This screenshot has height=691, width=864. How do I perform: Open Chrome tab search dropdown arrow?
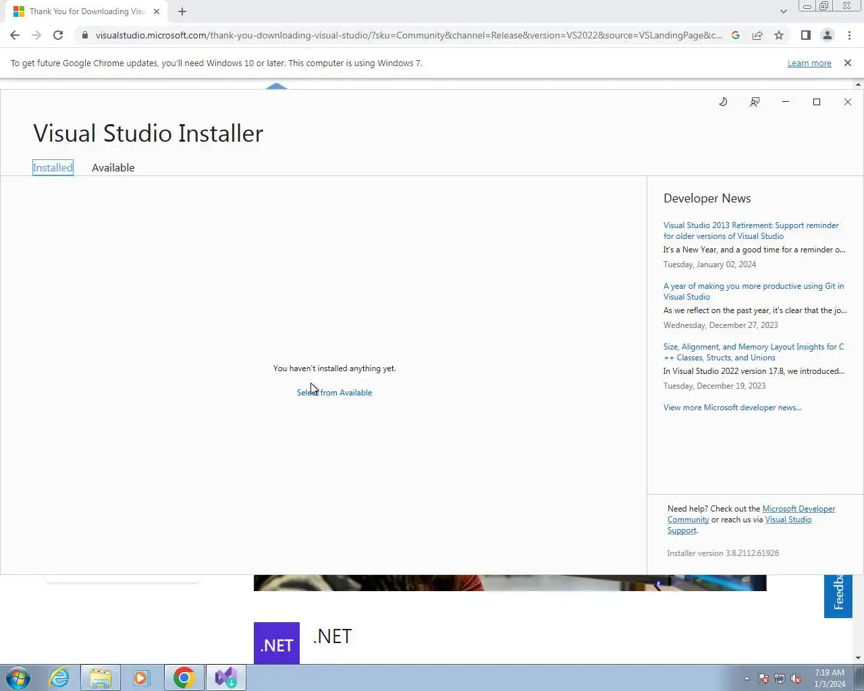[x=783, y=11]
